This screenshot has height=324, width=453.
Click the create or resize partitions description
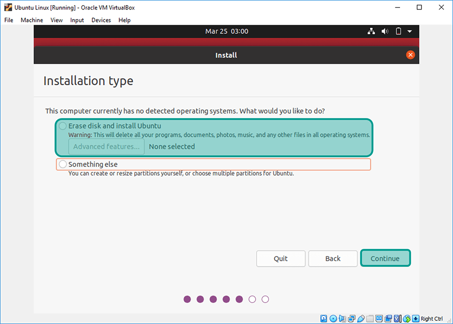181,174
